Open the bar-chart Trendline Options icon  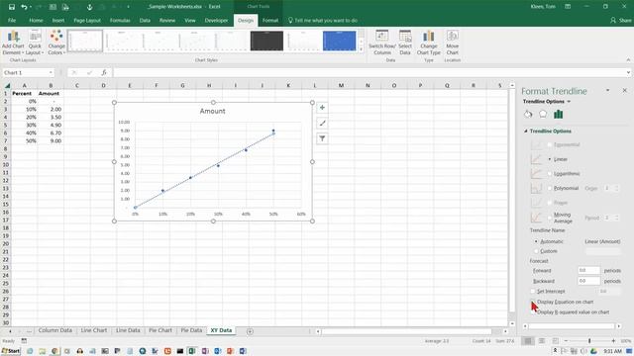click(x=559, y=115)
